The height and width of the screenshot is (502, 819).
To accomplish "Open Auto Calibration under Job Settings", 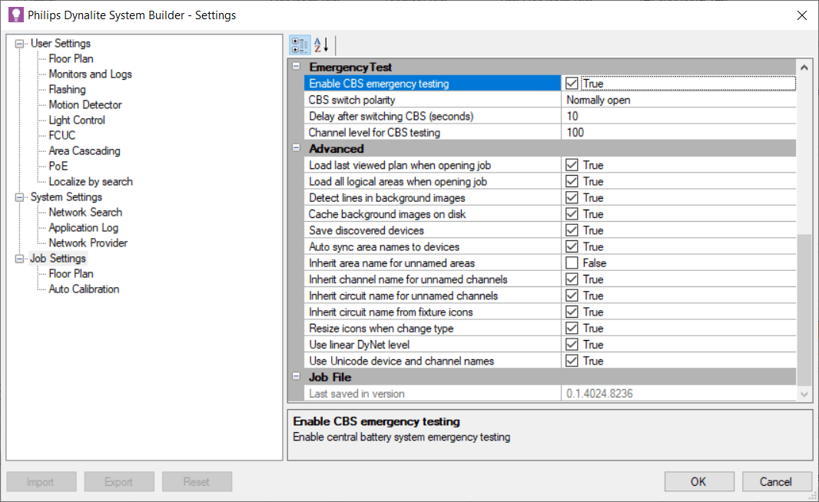I will 86,289.
